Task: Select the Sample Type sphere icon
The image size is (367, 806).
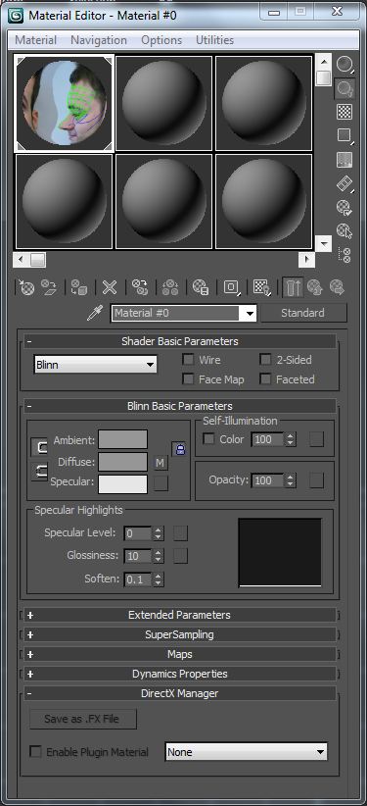Action: [344, 65]
